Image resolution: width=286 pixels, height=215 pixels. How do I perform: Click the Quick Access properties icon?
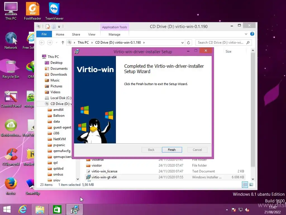click(x=48, y=27)
